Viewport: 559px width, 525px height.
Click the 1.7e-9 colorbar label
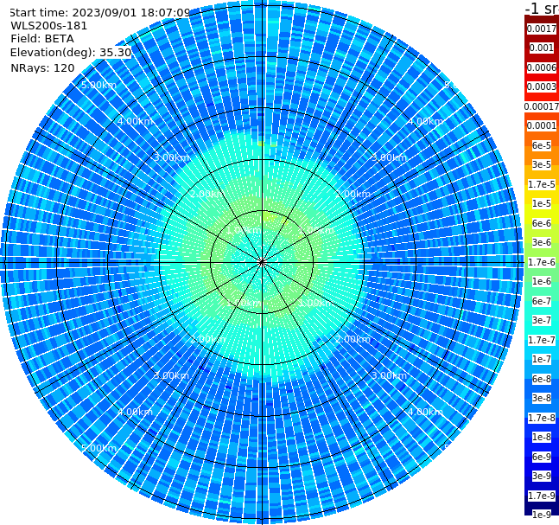pyautogui.click(x=542, y=496)
